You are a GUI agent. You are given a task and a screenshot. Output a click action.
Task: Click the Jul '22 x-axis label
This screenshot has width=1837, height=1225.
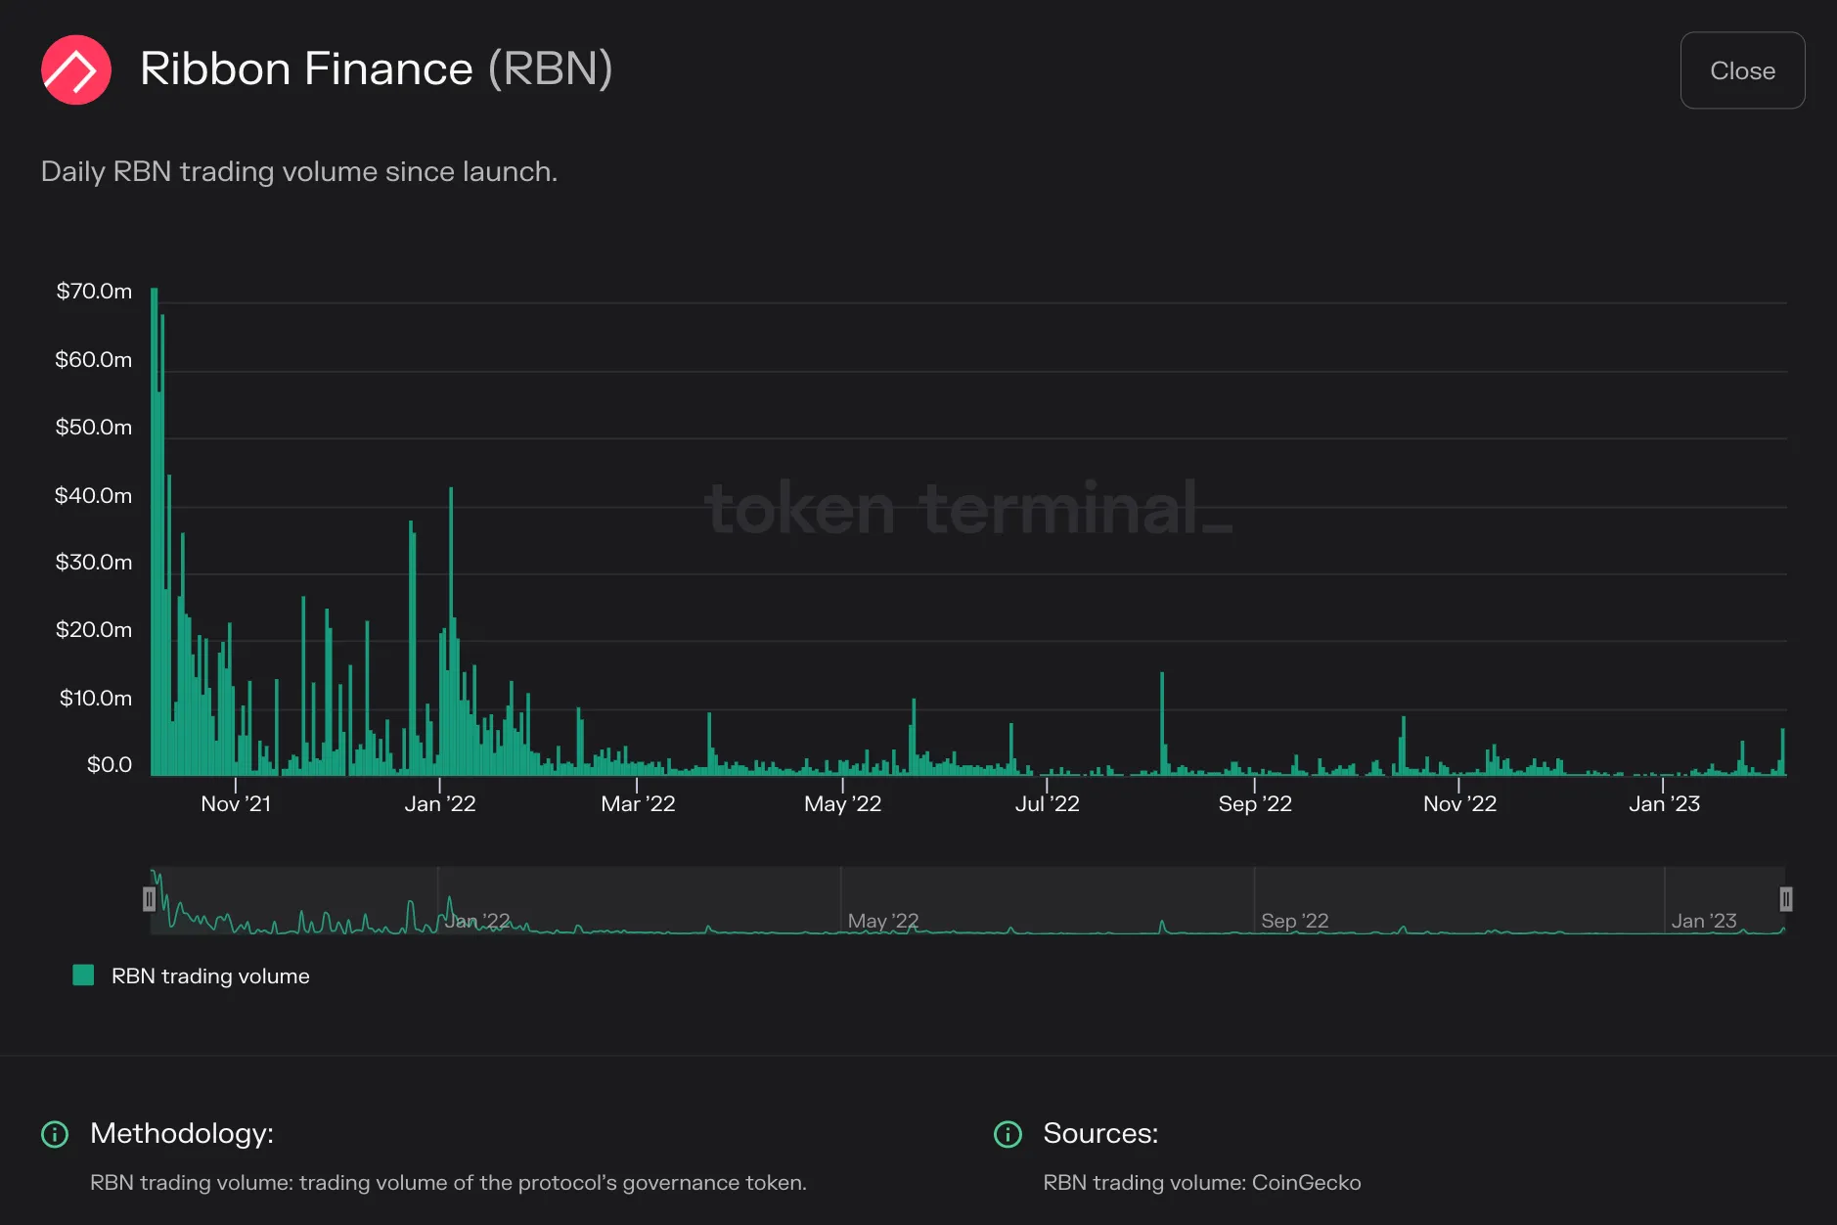coord(1047,803)
